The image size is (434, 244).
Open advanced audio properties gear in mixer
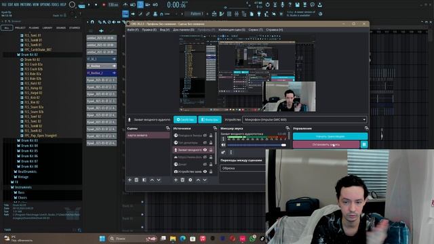click(223, 152)
